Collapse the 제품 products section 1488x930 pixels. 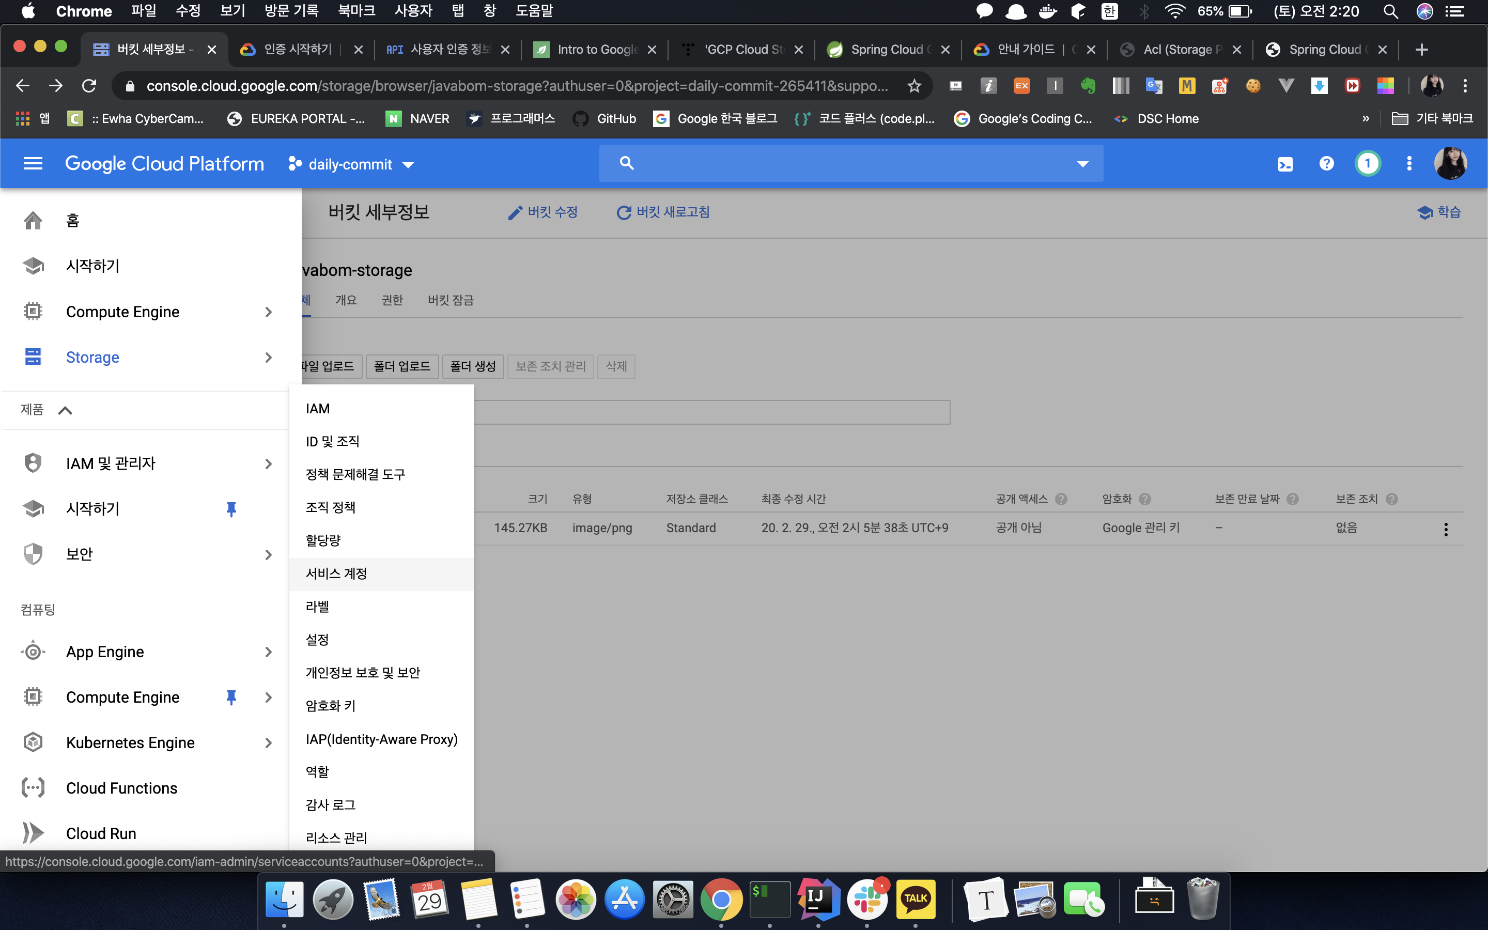pos(65,410)
